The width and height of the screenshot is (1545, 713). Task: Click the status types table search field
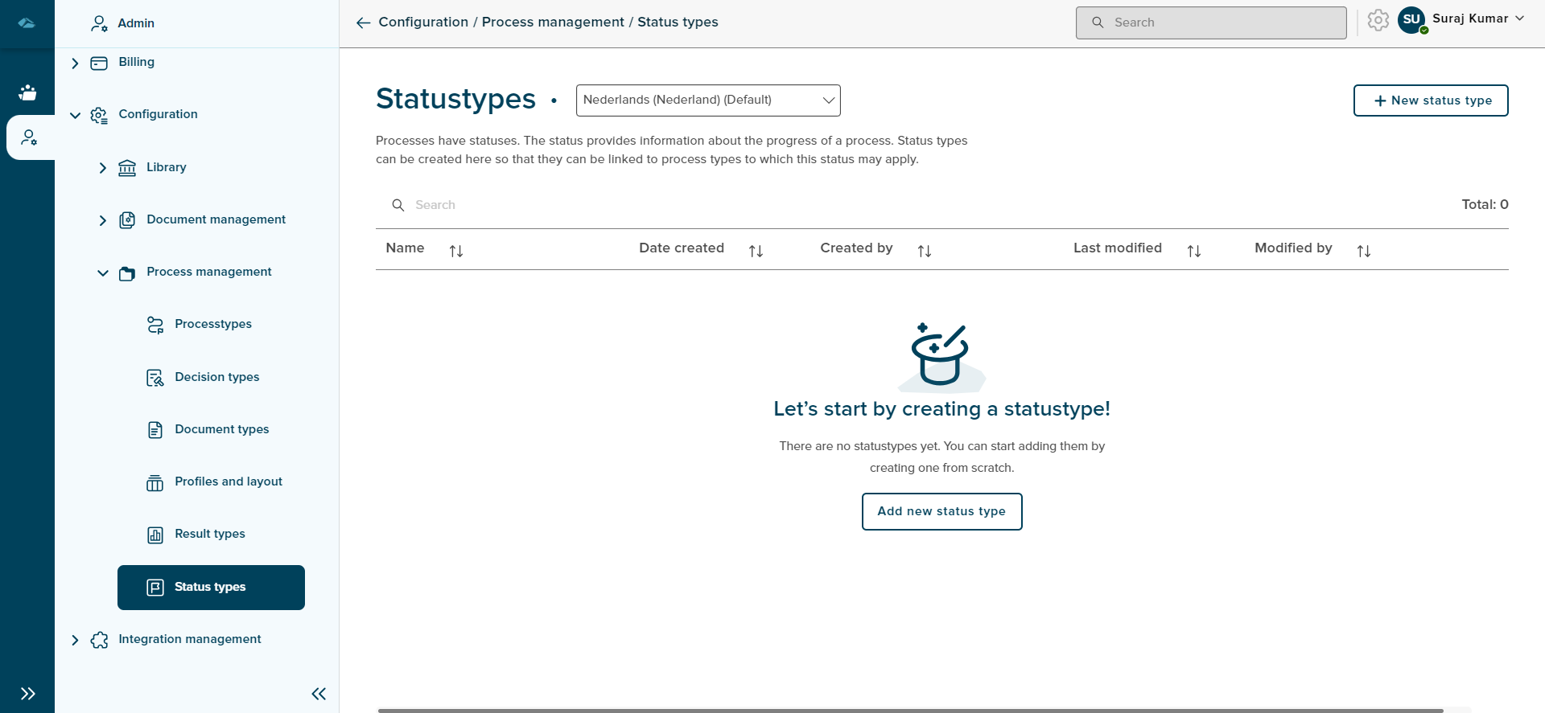tap(563, 205)
